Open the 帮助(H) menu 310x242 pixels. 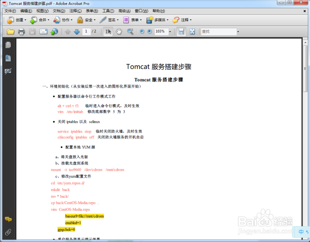(158, 11)
